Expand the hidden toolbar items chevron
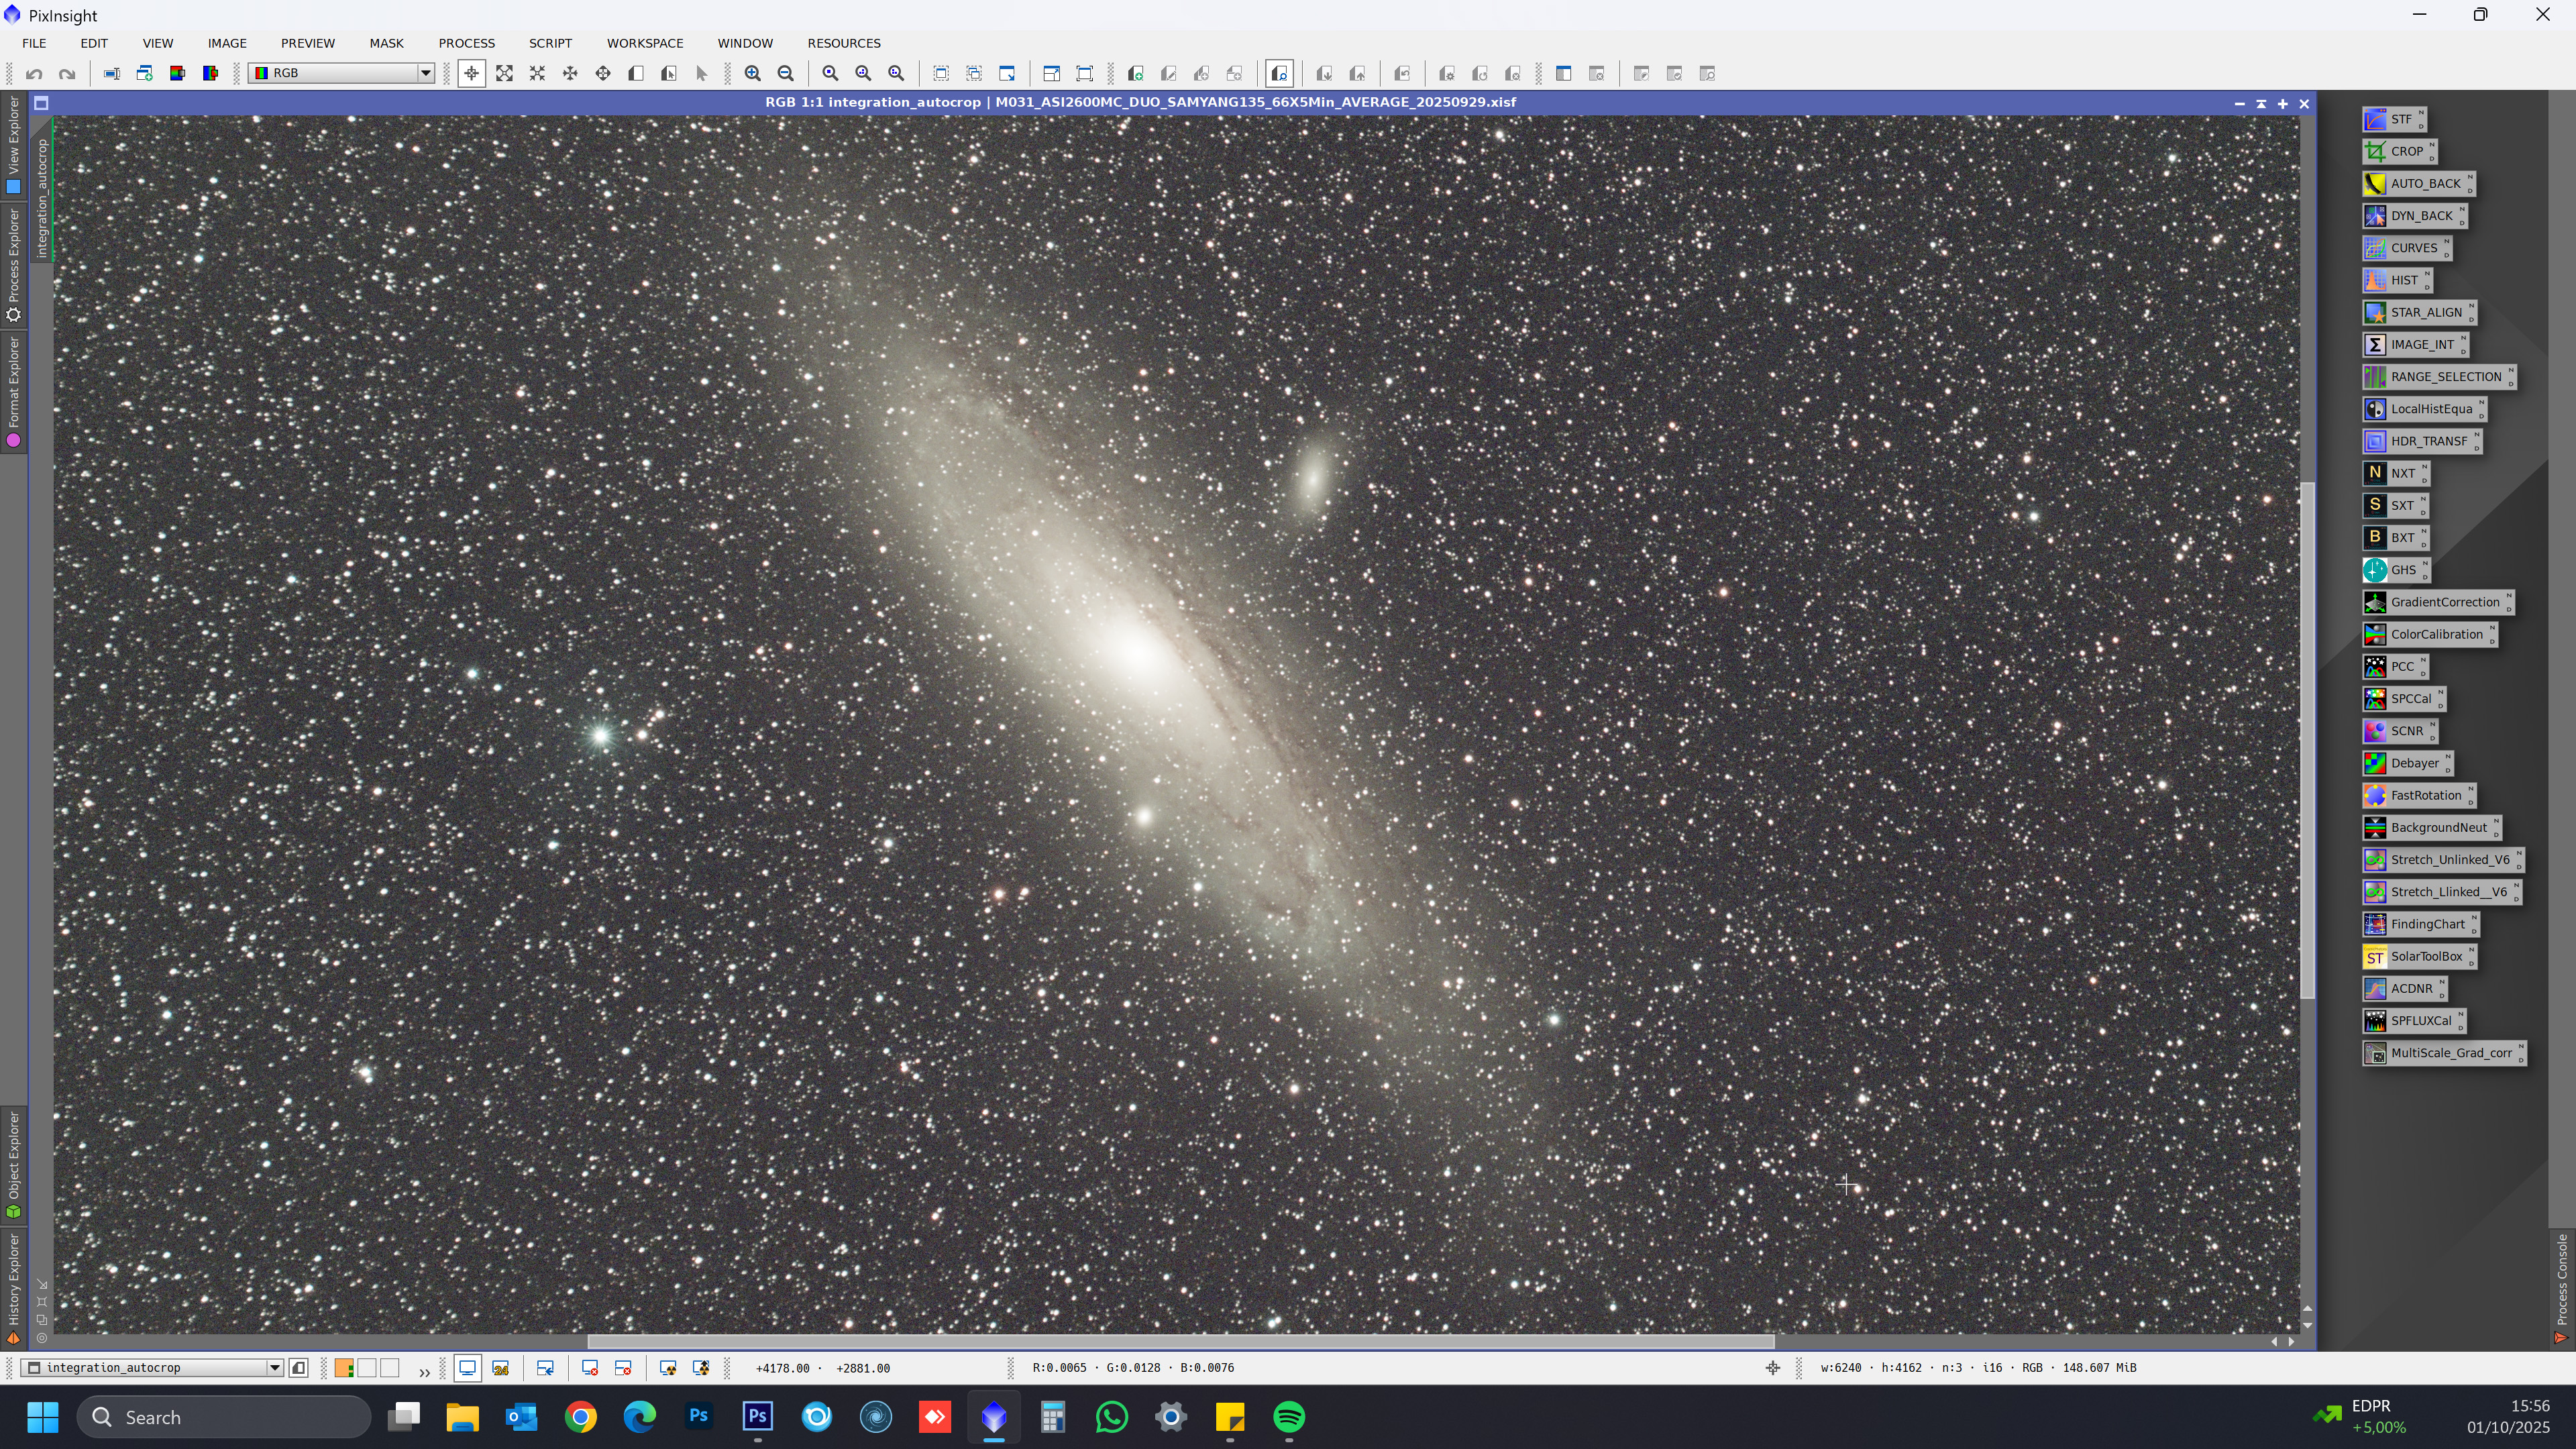Image resolution: width=2576 pixels, height=1449 pixels. 424,1371
